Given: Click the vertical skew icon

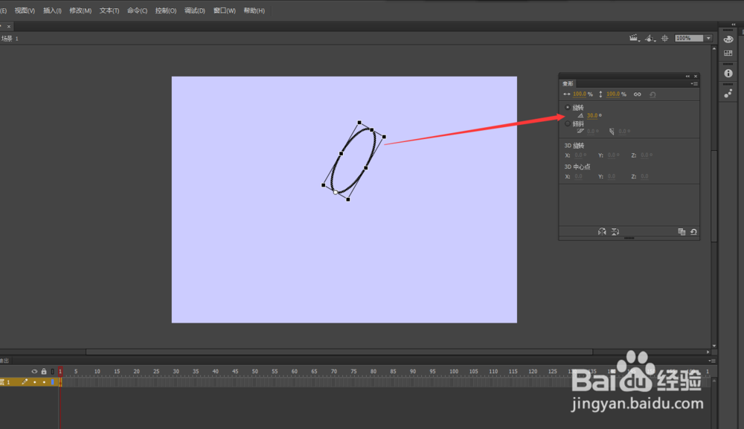Looking at the screenshot, I should coord(612,132).
